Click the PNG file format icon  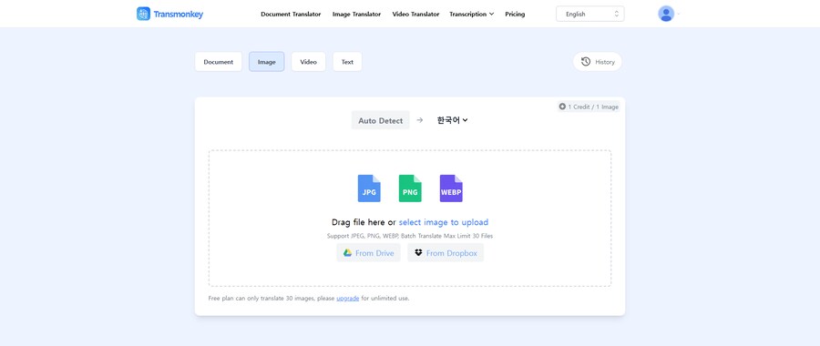pos(410,188)
